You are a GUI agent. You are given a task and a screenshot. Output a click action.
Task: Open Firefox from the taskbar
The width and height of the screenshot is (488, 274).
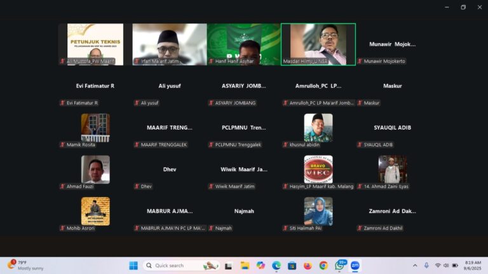pos(308,266)
